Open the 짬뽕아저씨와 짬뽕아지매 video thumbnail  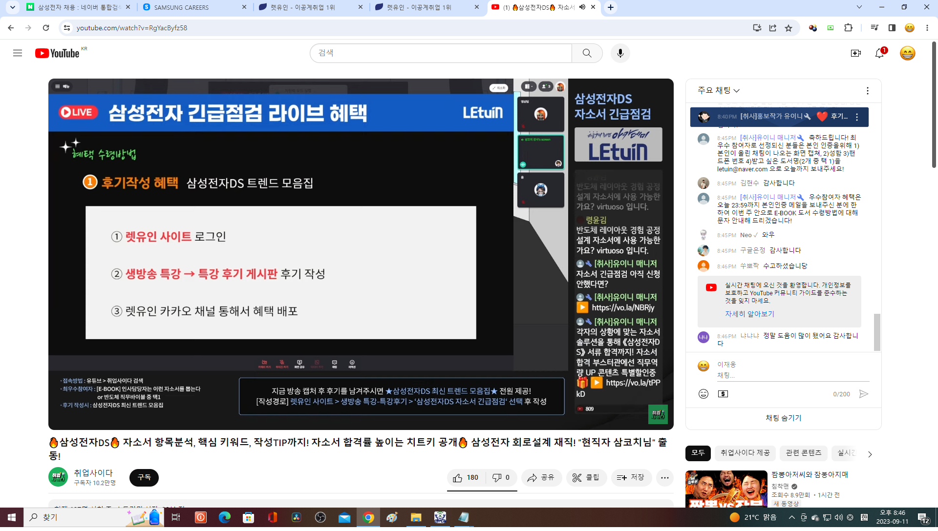point(726,490)
